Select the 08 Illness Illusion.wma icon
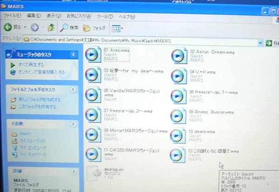Viewport: 279px width, 192px height. coord(178,116)
